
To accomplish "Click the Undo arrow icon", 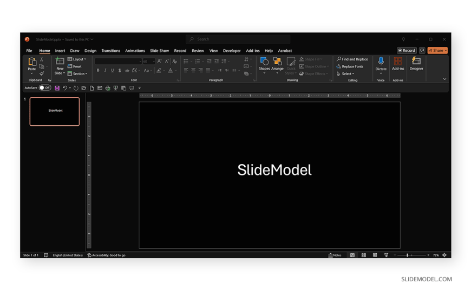I will pyautogui.click(x=65, y=88).
